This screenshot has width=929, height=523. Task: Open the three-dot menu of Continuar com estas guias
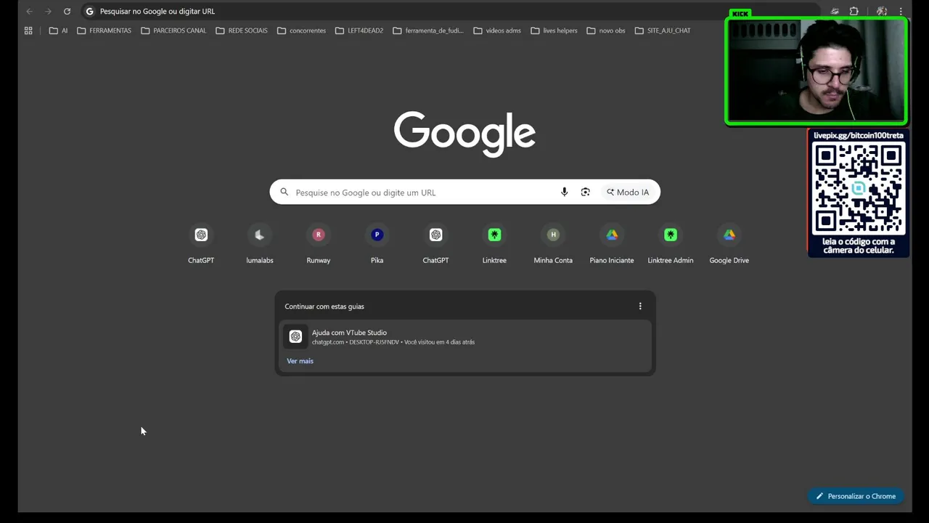(x=640, y=307)
